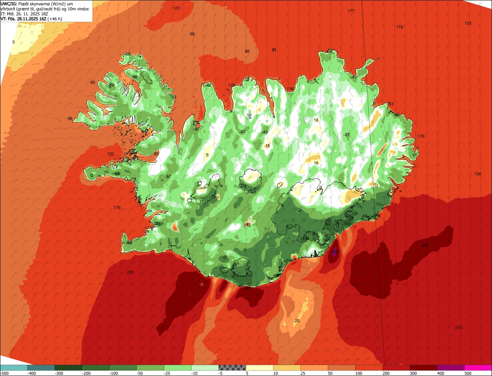Click the orange 50 to 100 legend swatch
Viewport: 492px width, 376px height.
(x=341, y=367)
